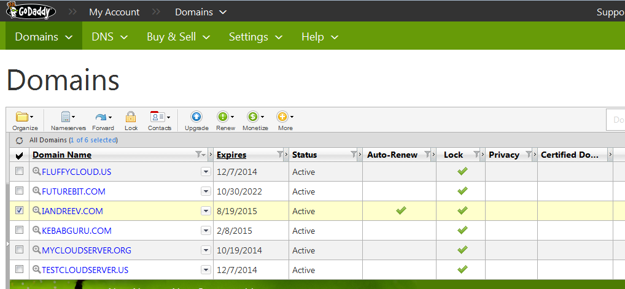The width and height of the screenshot is (625, 289).
Task: Open the Nameservers tool
Action: click(68, 121)
